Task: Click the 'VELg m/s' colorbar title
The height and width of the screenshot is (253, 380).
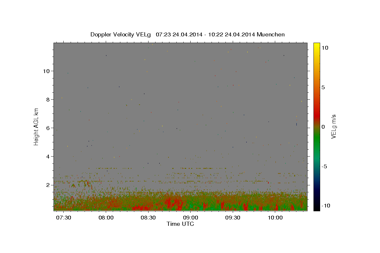Action: pos(333,126)
